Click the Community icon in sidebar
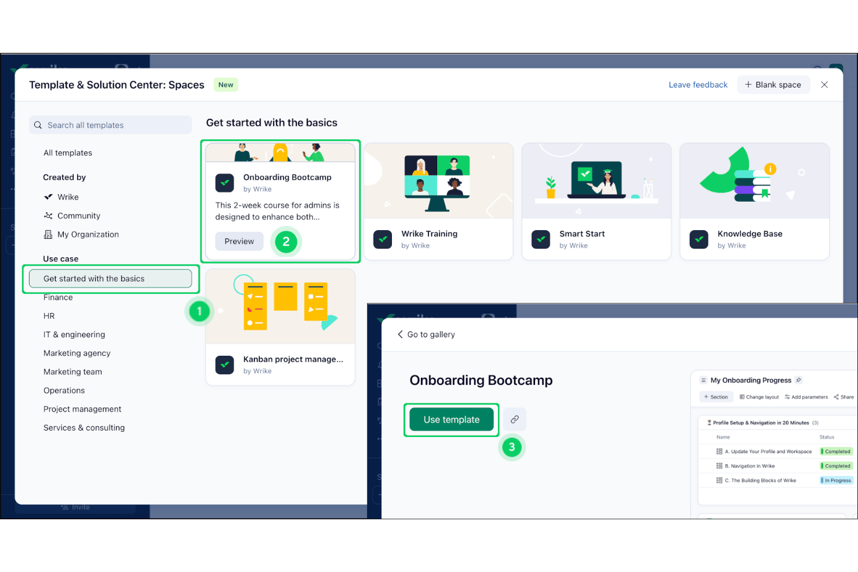Image resolution: width=858 pixels, height=572 pixels. pyautogui.click(x=48, y=216)
